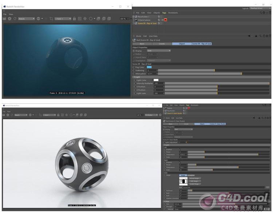Switch to Coord. tab in top Attributes
Image resolution: width=273 pixels, height=214 pixels.
162,44
